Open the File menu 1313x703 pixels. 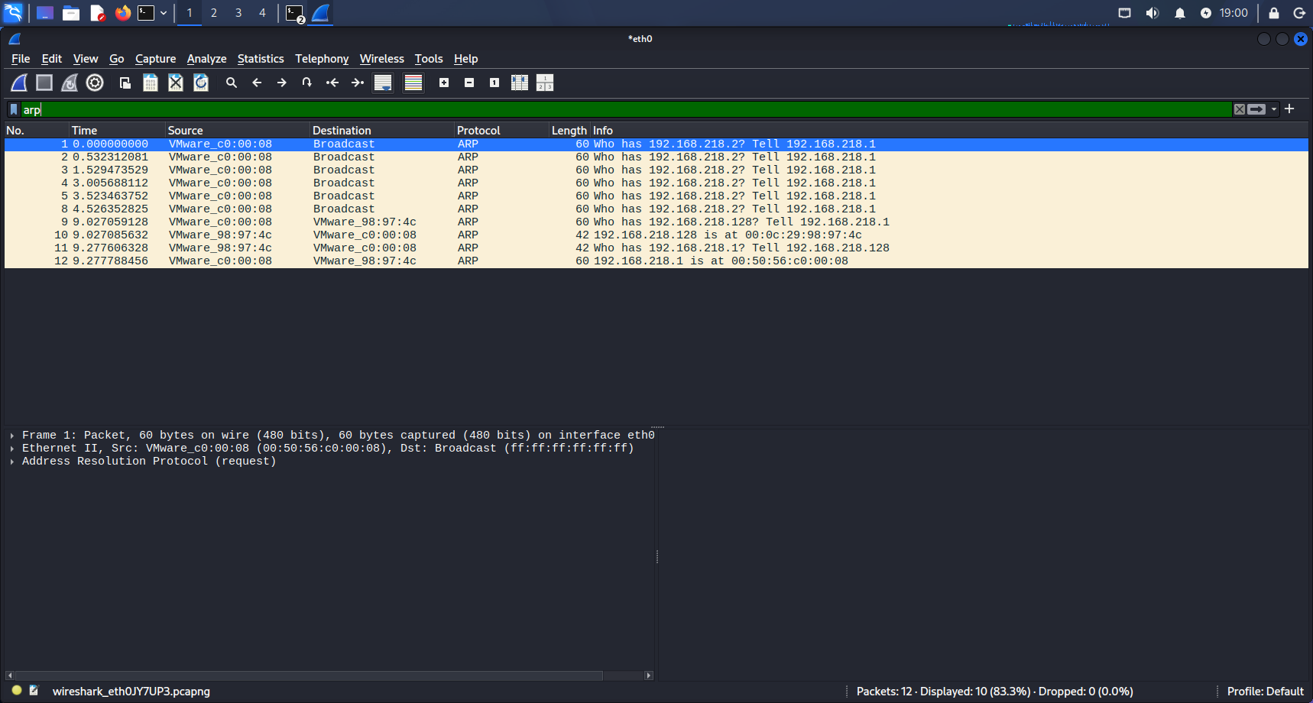pos(21,59)
